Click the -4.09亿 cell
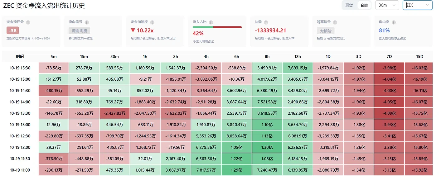 [389, 113]
